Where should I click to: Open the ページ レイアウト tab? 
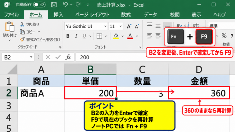click(92, 15)
